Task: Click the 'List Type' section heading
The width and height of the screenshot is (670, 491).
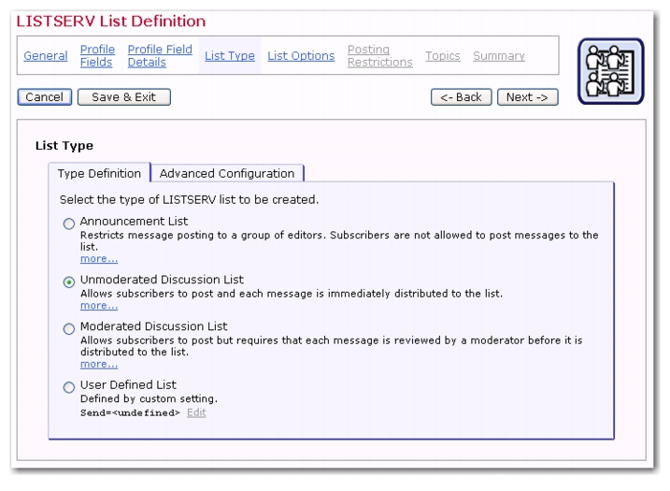Action: (x=64, y=146)
